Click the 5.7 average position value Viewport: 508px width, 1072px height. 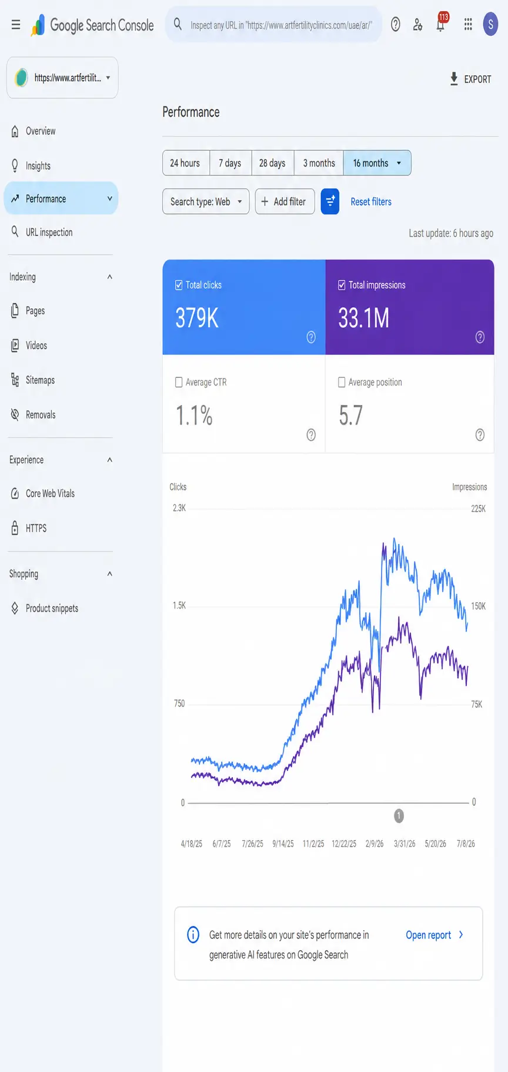[350, 416]
